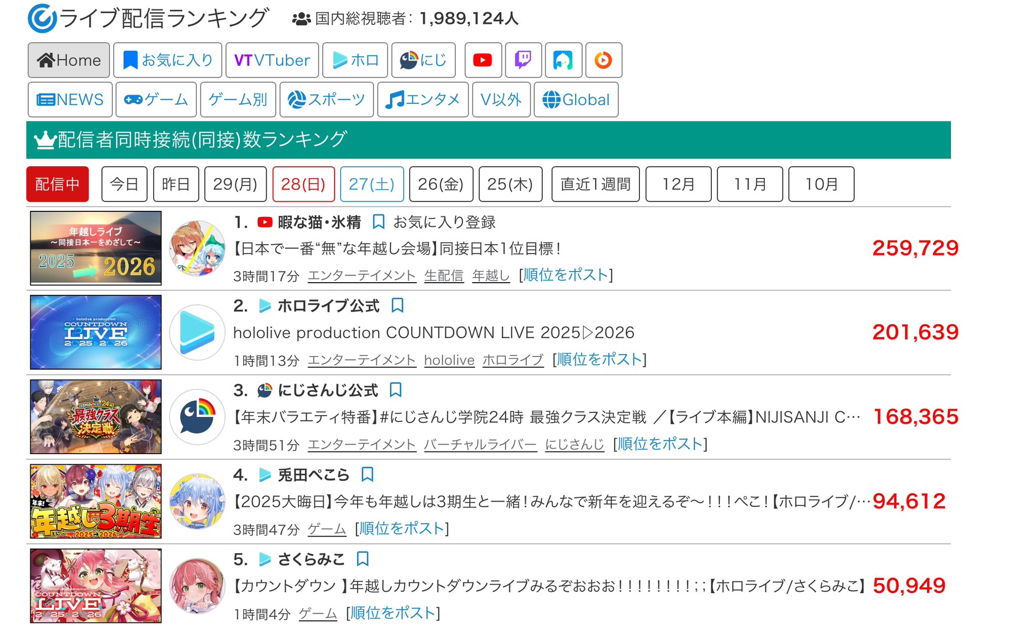The height and width of the screenshot is (626, 1036).
Task: Click the YouTube platform filter icon
Action: coord(483,60)
